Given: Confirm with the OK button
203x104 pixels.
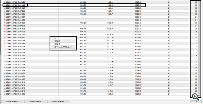Looking at the screenshot, I should click(196, 102).
